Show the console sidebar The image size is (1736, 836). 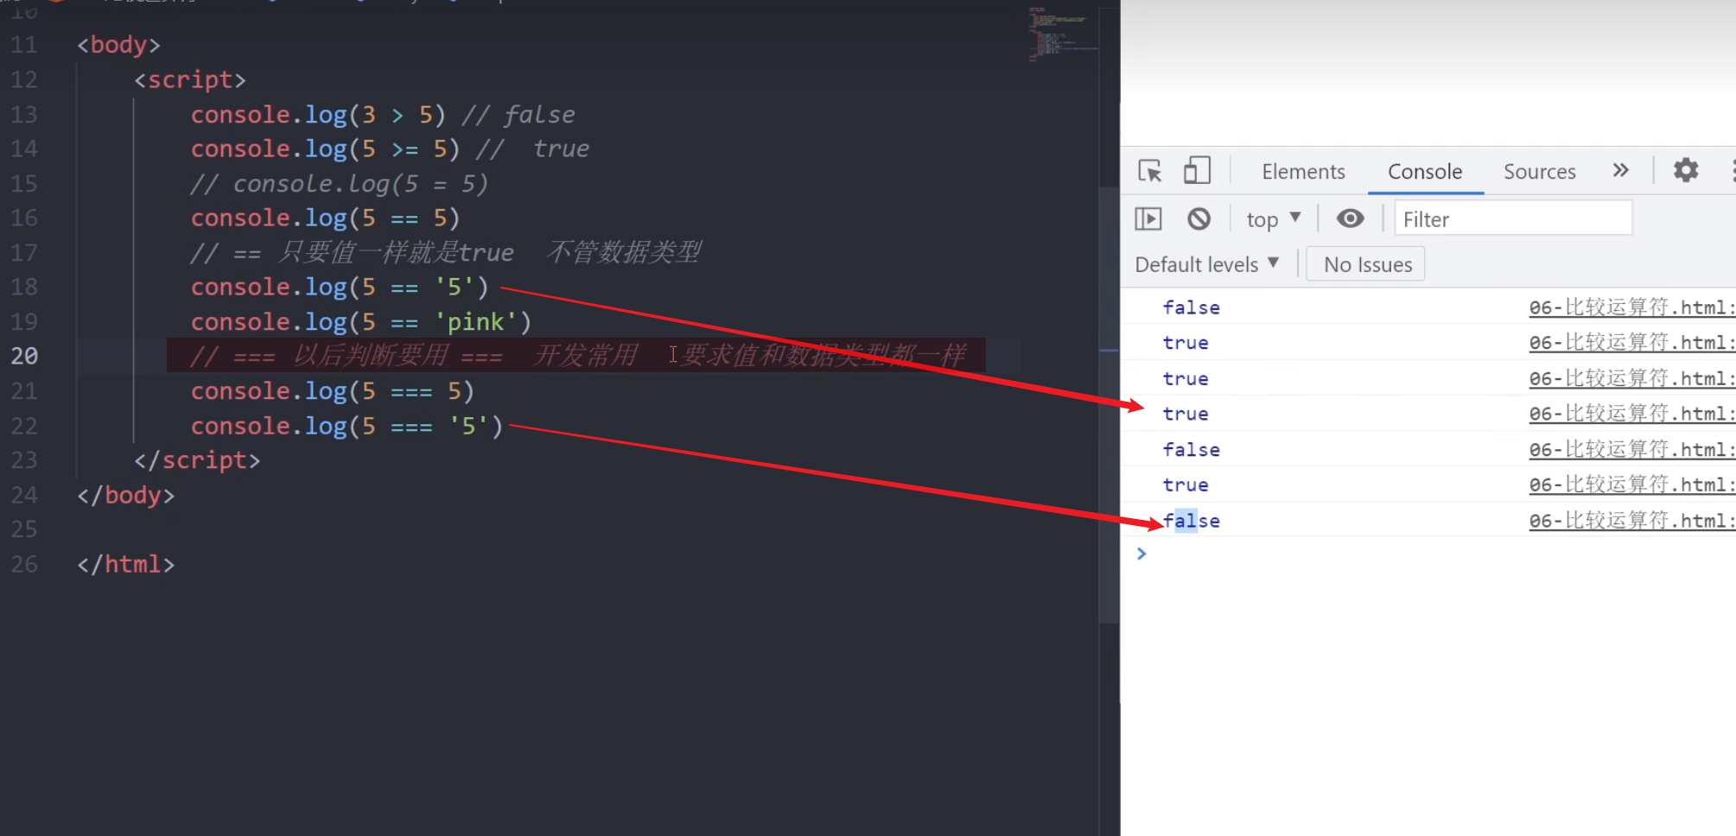[1148, 219]
